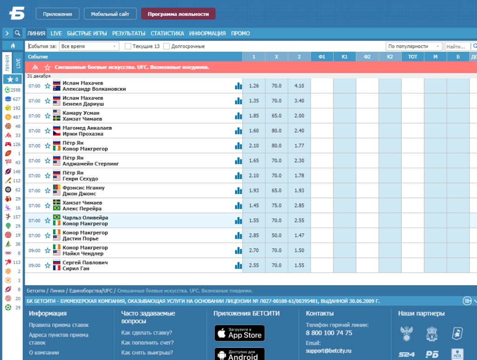The width and height of the screenshot is (477, 360).
Task: Click martial arts icon in UFC category header
Action: click(35, 67)
